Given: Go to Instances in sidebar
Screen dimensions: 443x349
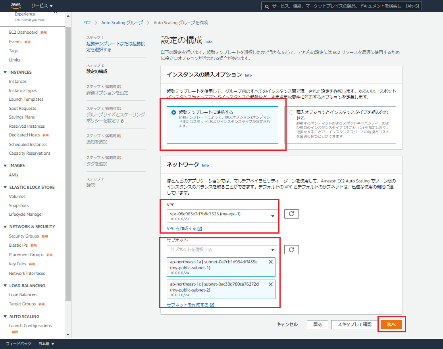Looking at the screenshot, I should [x=18, y=81].
